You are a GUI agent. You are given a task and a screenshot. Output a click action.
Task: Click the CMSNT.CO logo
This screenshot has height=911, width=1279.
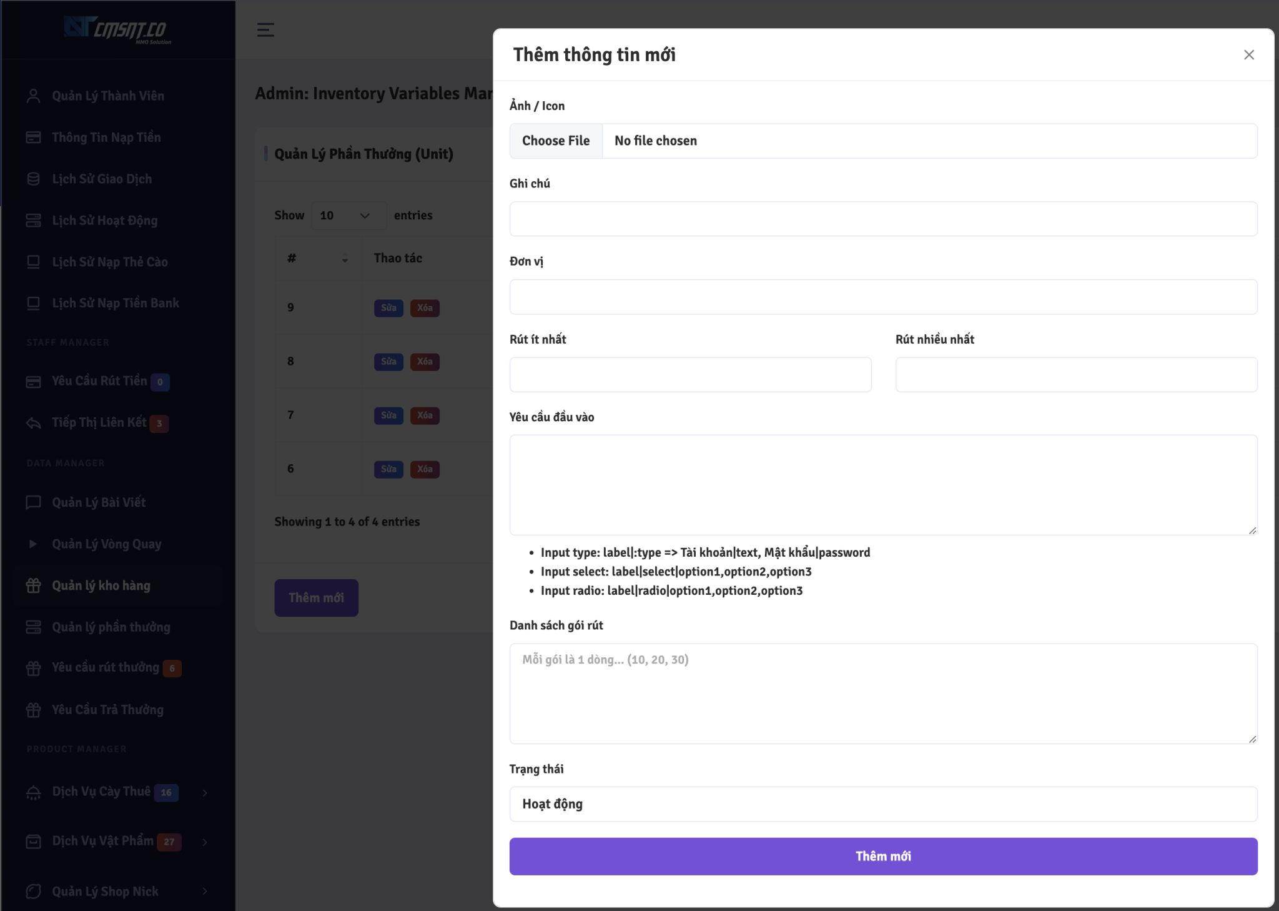click(118, 29)
